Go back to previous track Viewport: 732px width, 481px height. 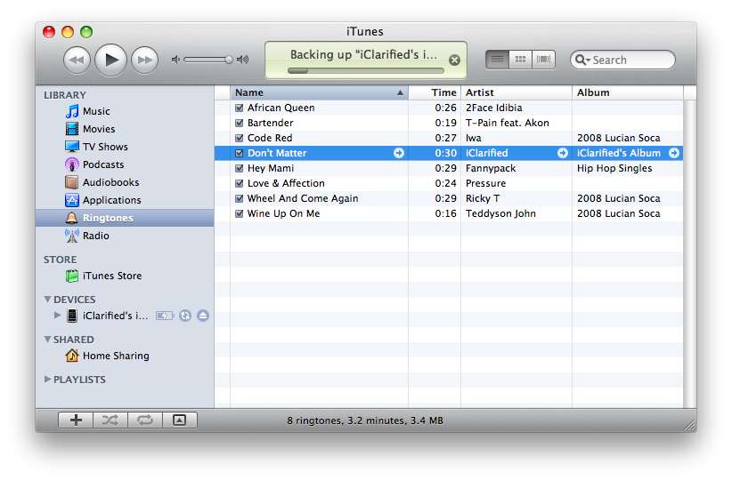[77, 60]
